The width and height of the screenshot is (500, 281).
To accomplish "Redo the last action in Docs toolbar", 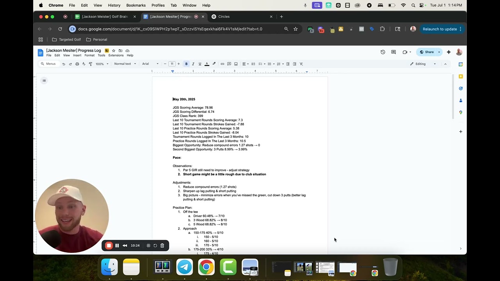I will (70, 64).
